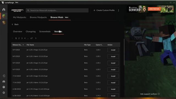
Task: Click the versions list vertical scrollbar
Action: tap(124, 52)
